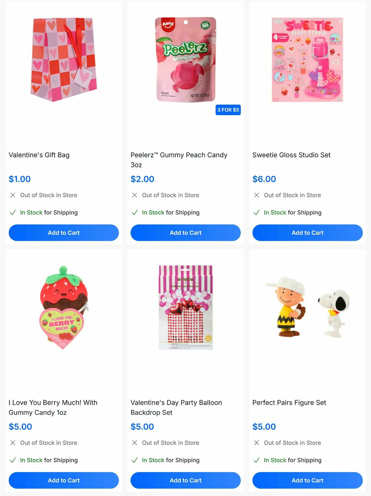Open balloon backdrop set product image
This screenshot has width=371, height=496.
185,307
